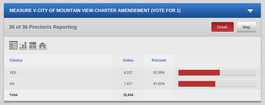Click the 47.41% percent value

coord(159,84)
